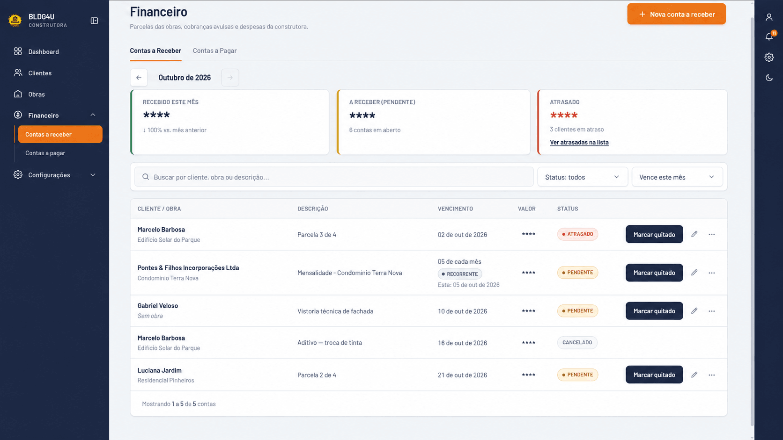Edit Luciana Jardim account pencil icon
Viewport: 783px width, 440px height.
point(694,375)
